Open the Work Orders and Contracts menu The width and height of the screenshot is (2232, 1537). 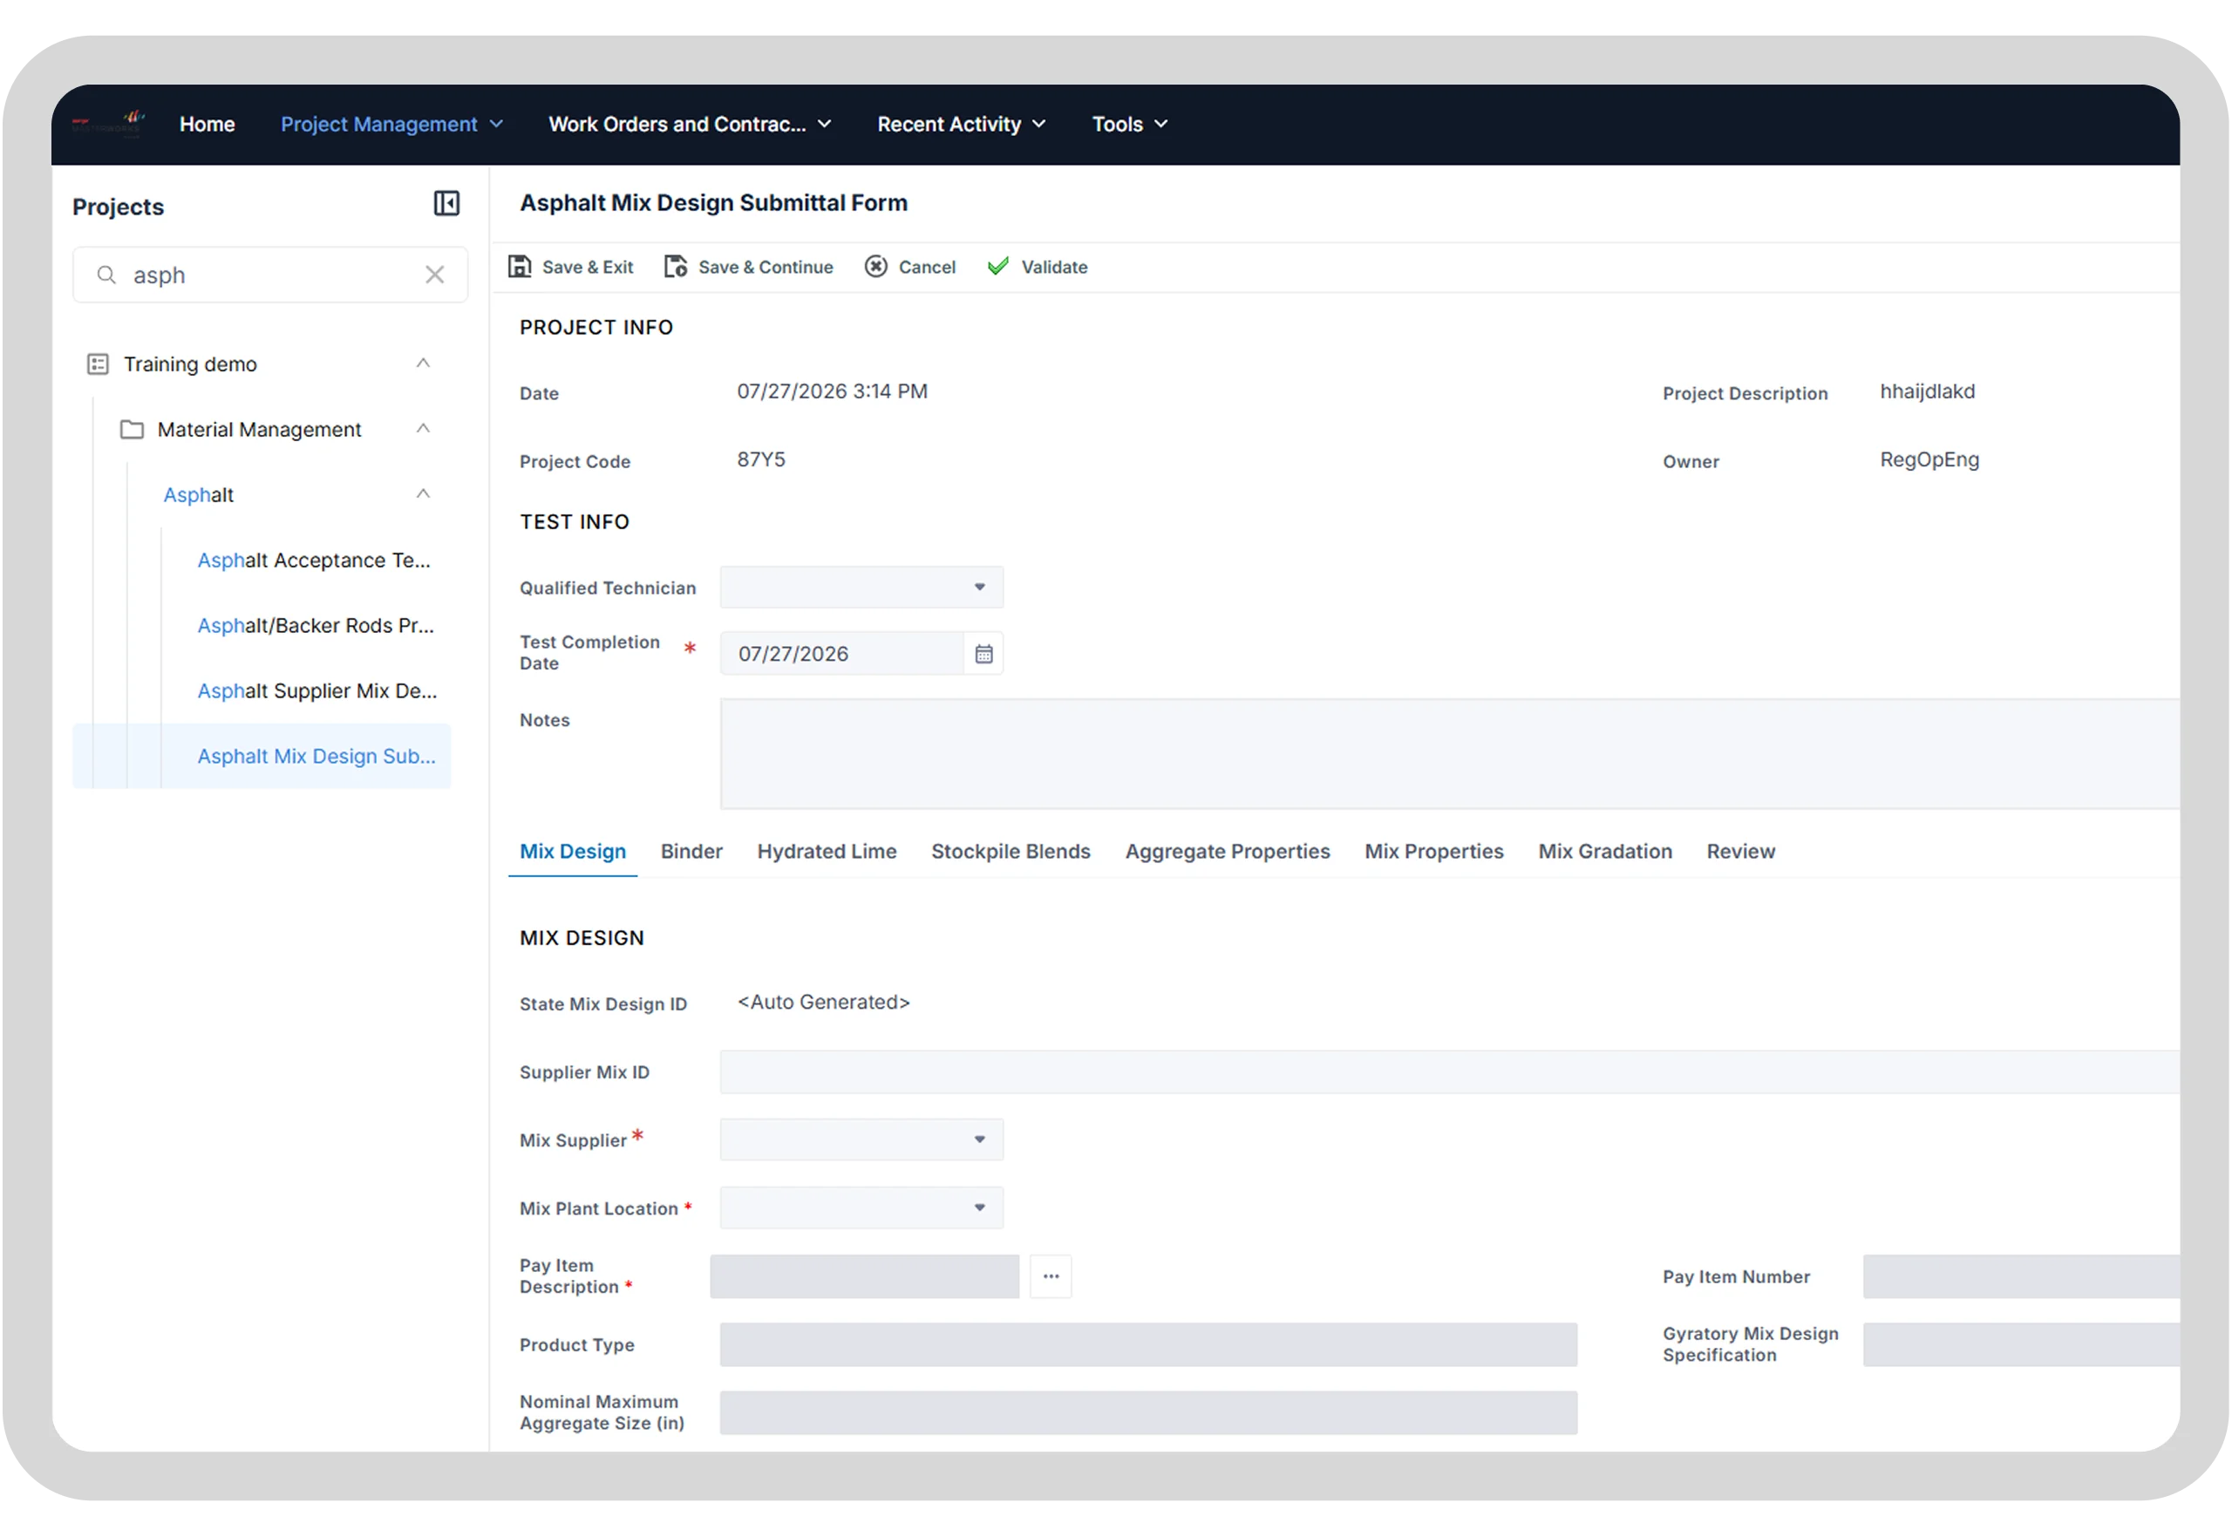click(x=690, y=124)
